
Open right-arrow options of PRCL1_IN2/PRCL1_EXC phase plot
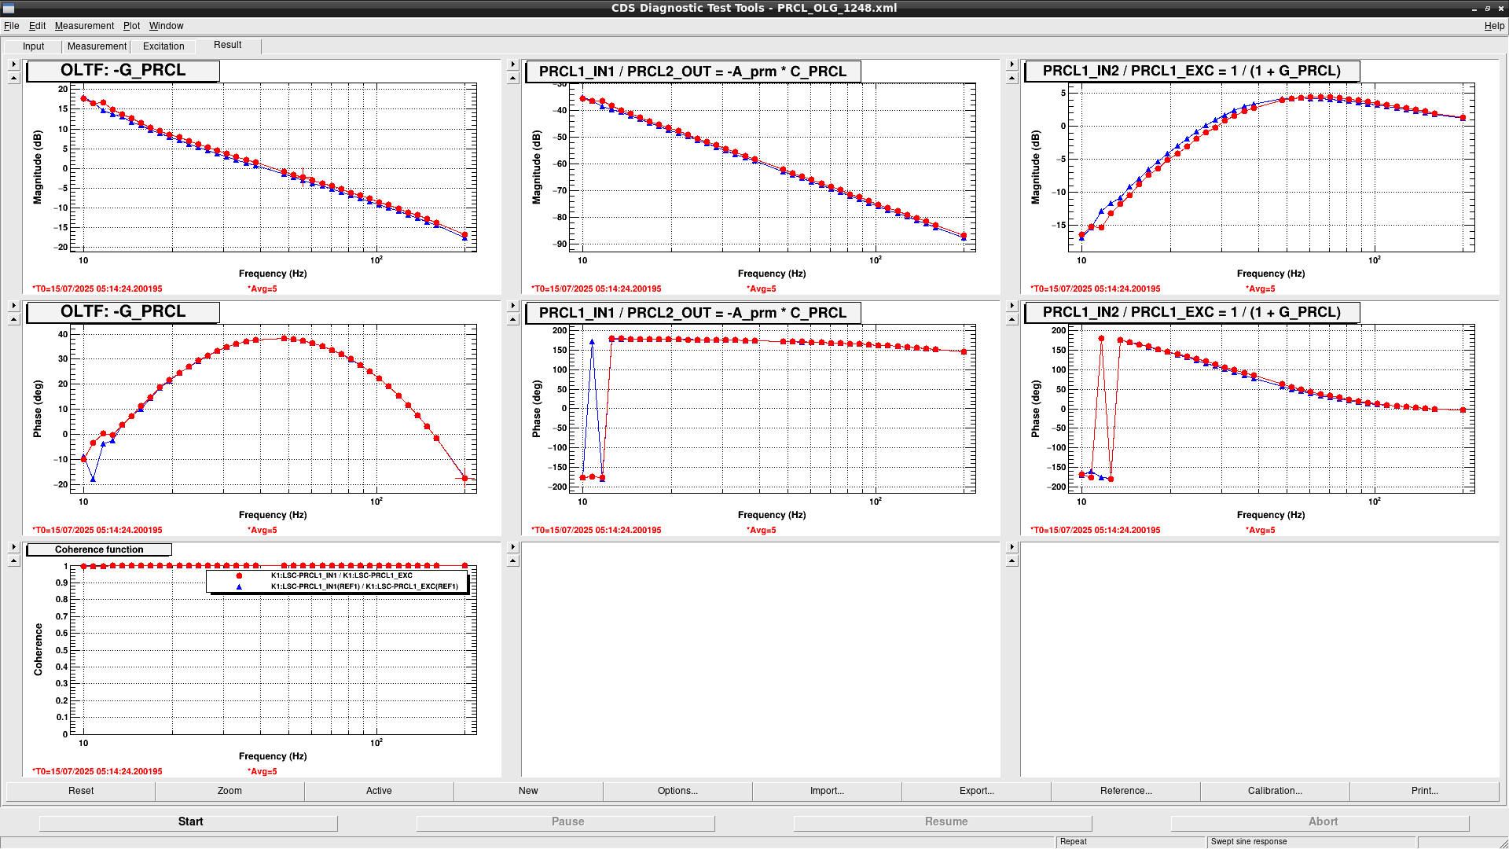[1012, 306]
